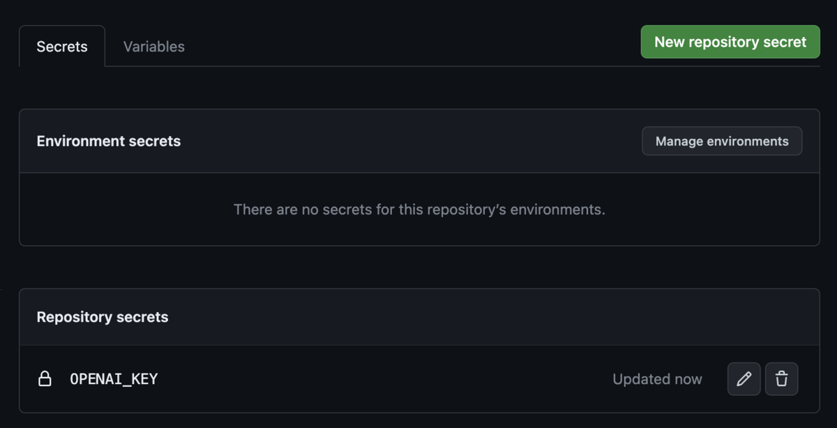Image resolution: width=837 pixels, height=428 pixels.
Task: Click the Environment secrets heading
Action: [x=108, y=141]
